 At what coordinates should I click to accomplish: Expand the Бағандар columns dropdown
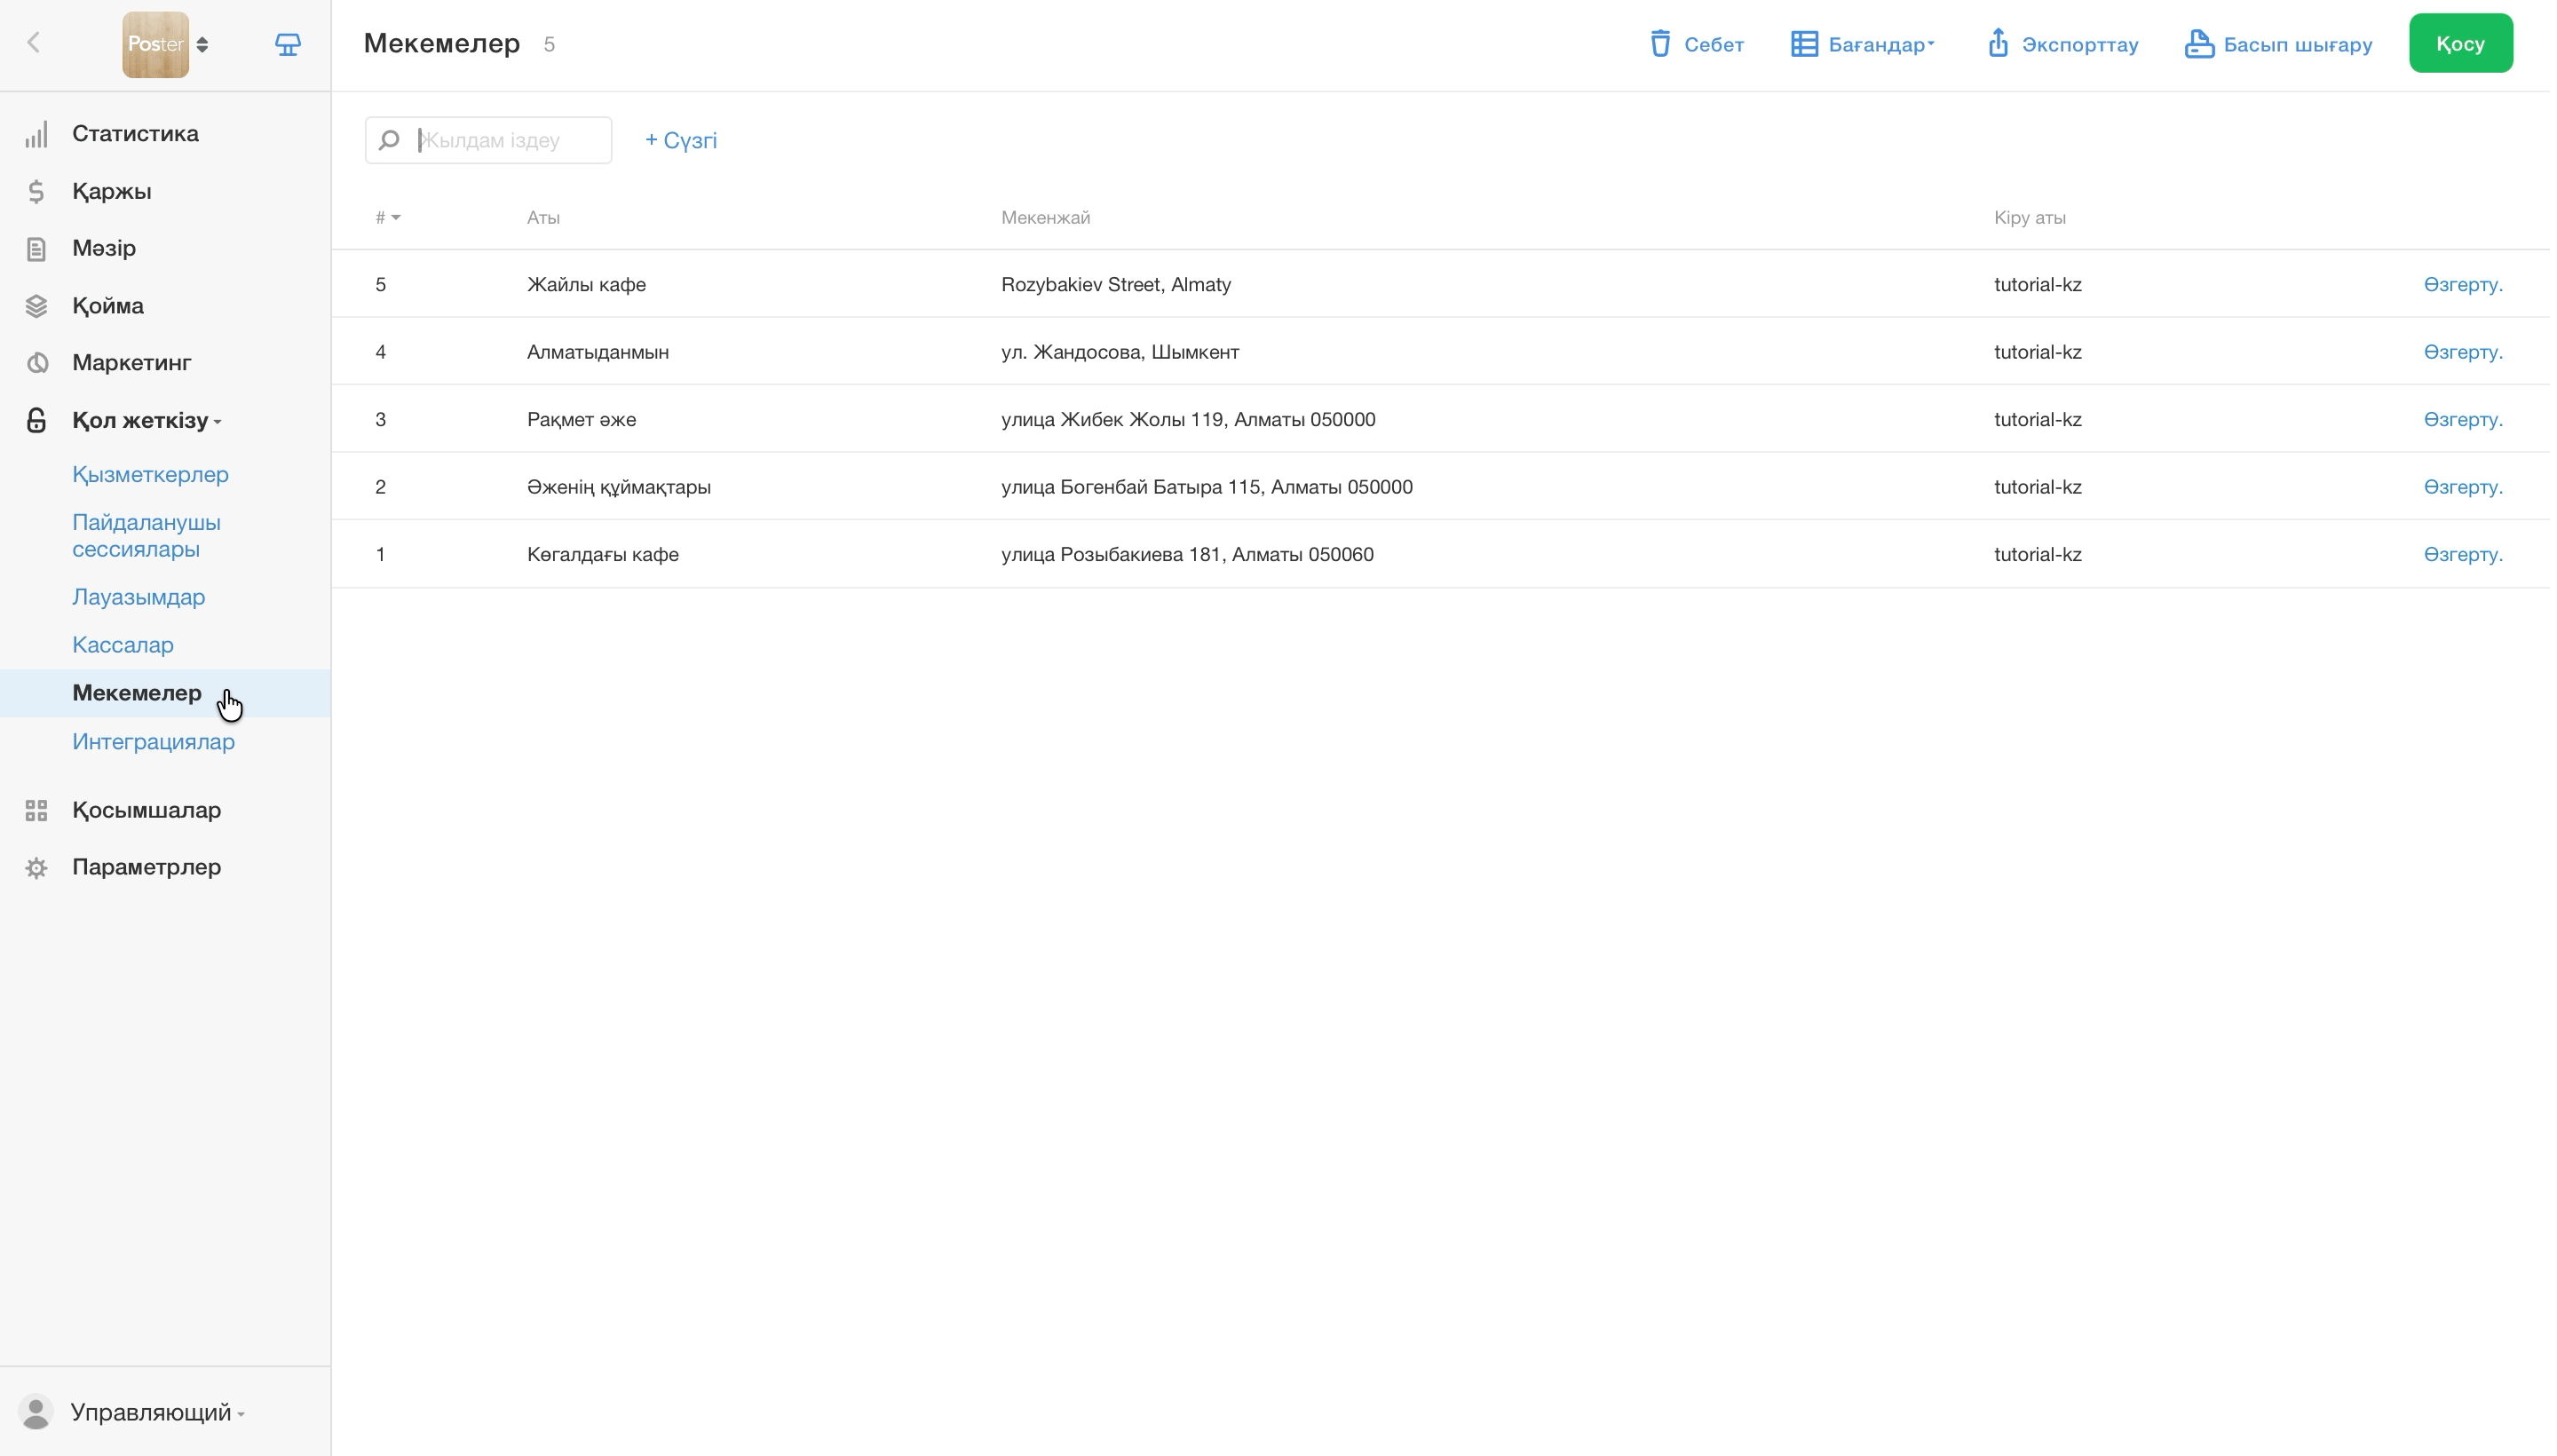point(1863,44)
